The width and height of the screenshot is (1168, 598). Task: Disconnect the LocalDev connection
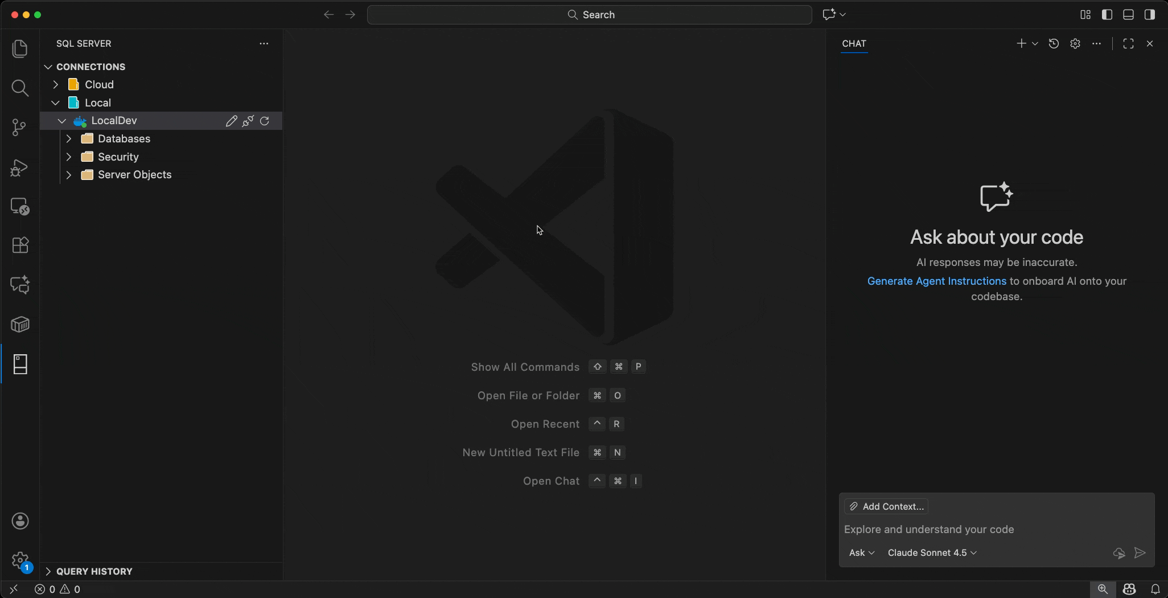[248, 121]
